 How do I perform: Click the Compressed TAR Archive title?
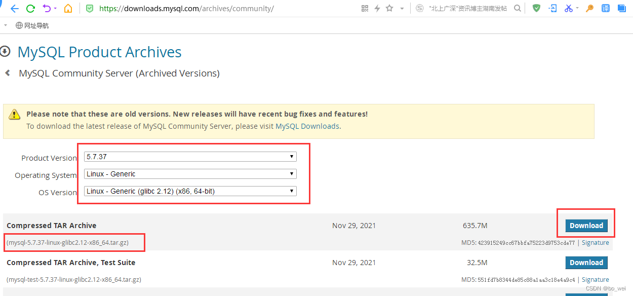coord(52,226)
